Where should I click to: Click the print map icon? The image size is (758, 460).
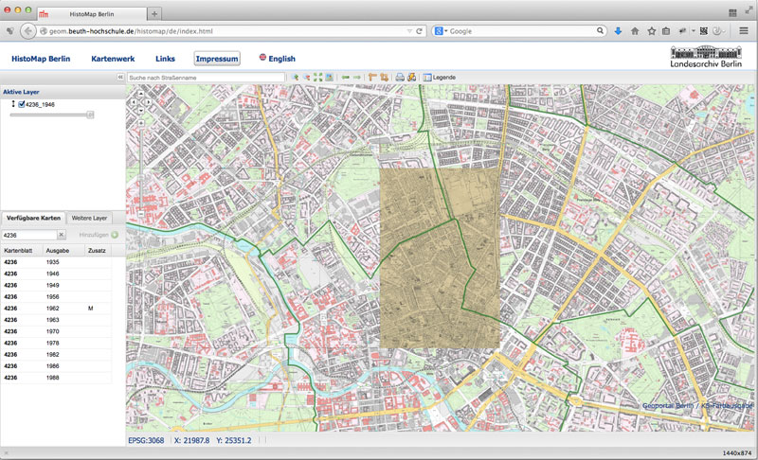click(x=400, y=77)
